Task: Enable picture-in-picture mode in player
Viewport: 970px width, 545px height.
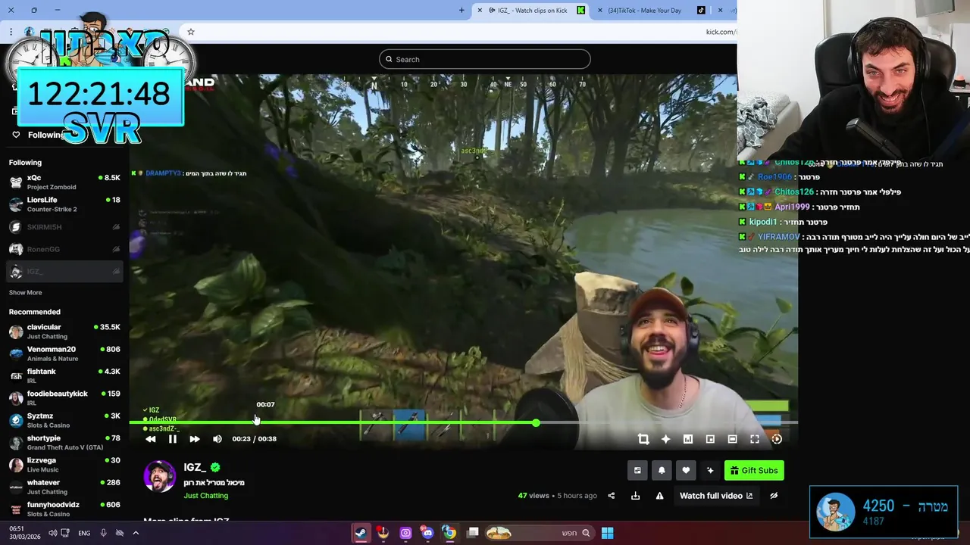Action: pos(710,439)
